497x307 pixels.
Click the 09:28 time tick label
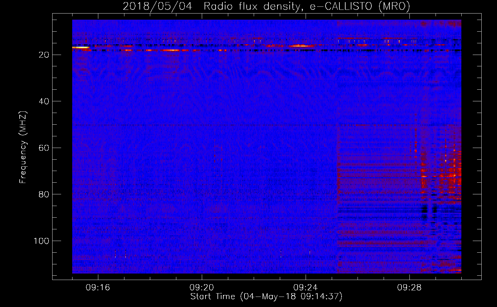(x=409, y=288)
